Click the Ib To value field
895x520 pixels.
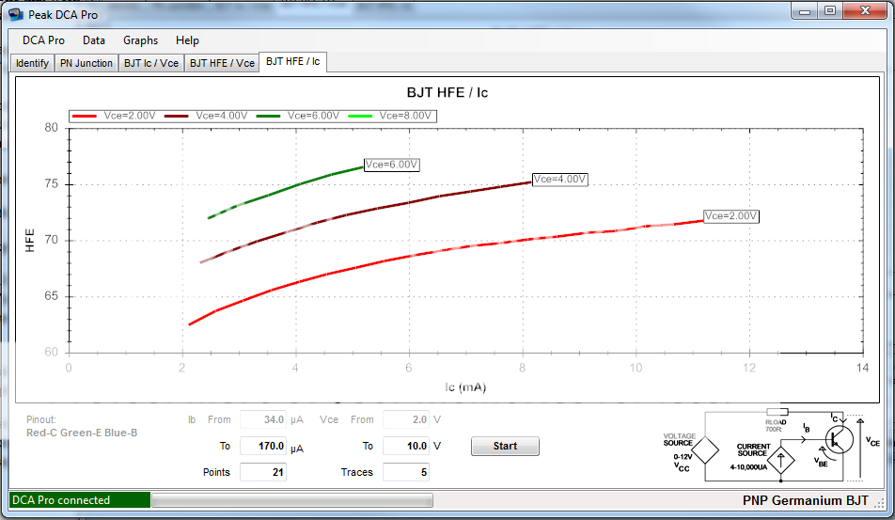click(x=262, y=446)
